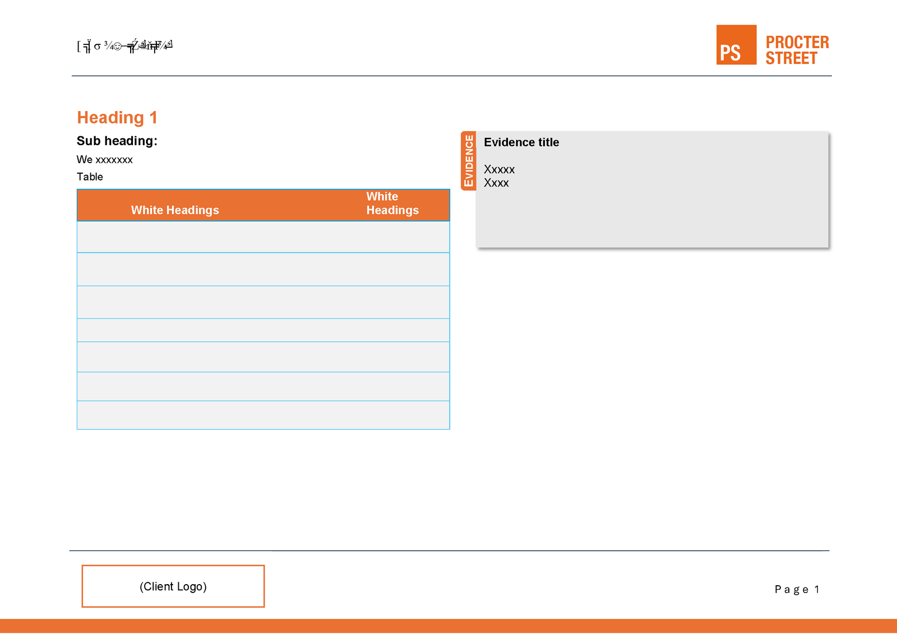Viewport: 897px width, 634px height.
Task: Click the We xxxxxxx placeholder text
Action: click(x=105, y=159)
